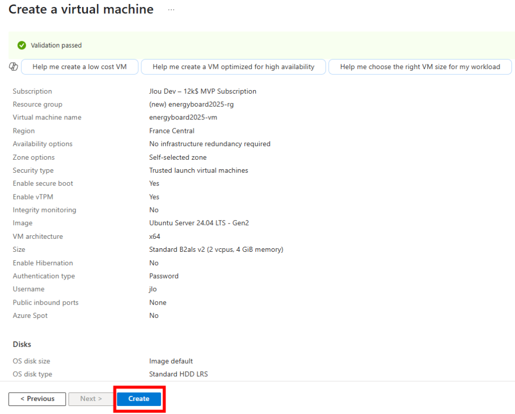
Task: Click the Yes value for Enable vTPM
Action: point(154,196)
